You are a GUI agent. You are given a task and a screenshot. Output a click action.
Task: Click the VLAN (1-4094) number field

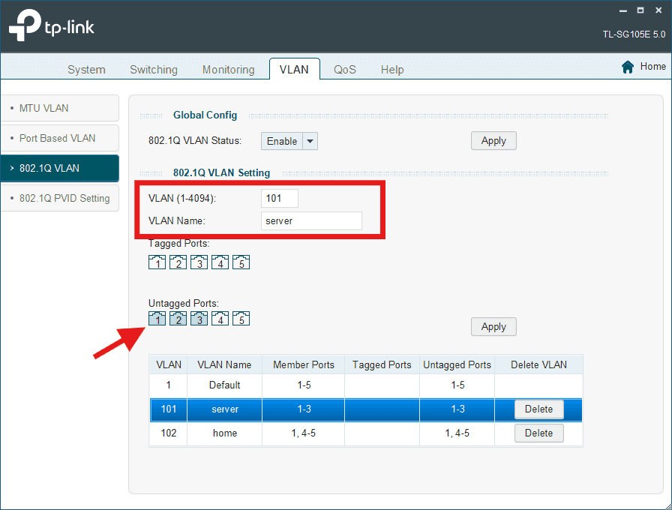click(x=279, y=198)
